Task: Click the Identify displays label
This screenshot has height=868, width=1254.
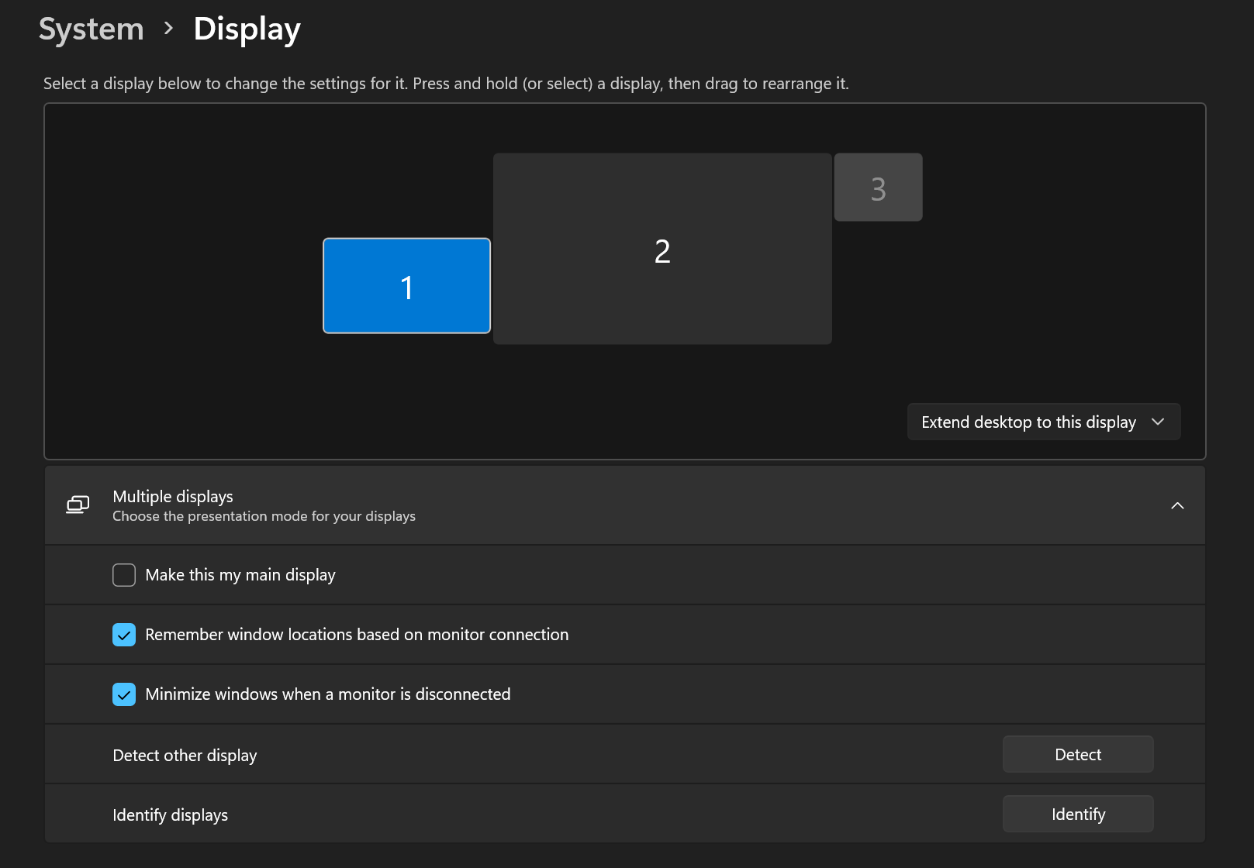Action: pyautogui.click(x=170, y=815)
